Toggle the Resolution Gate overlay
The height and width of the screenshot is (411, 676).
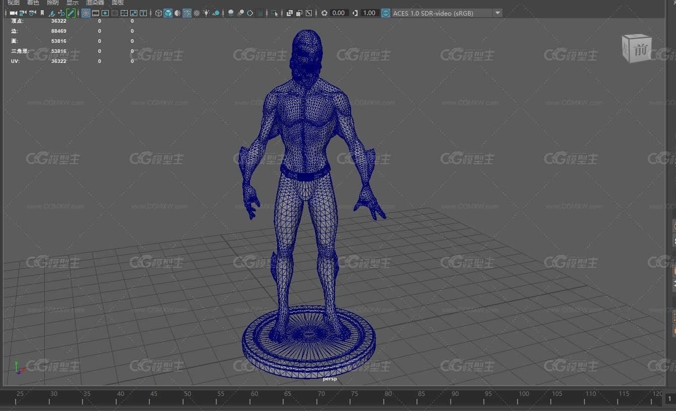(105, 13)
